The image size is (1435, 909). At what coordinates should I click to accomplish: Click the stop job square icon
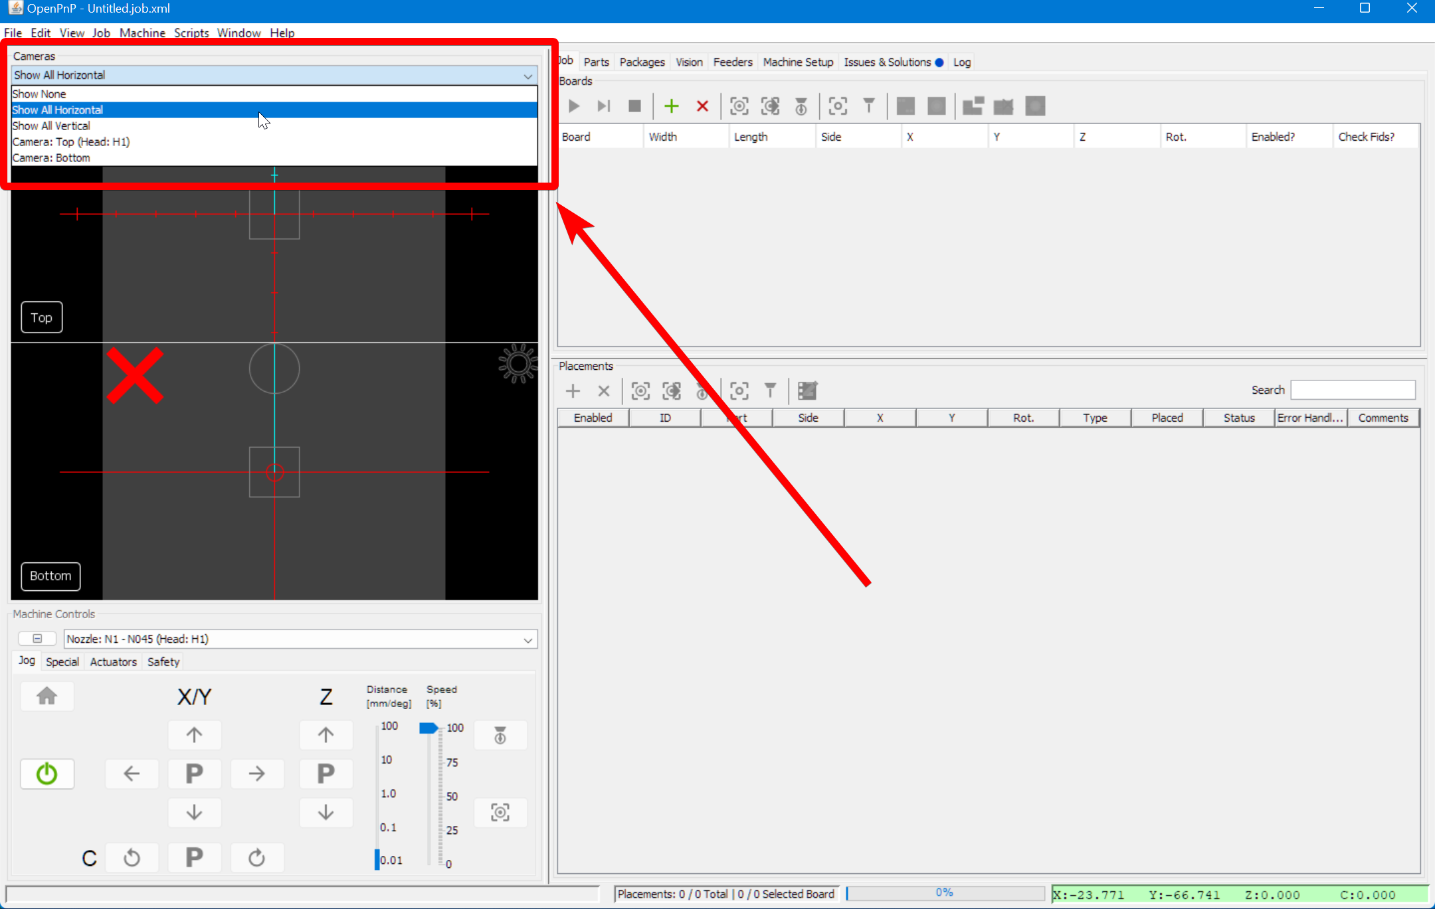(634, 106)
